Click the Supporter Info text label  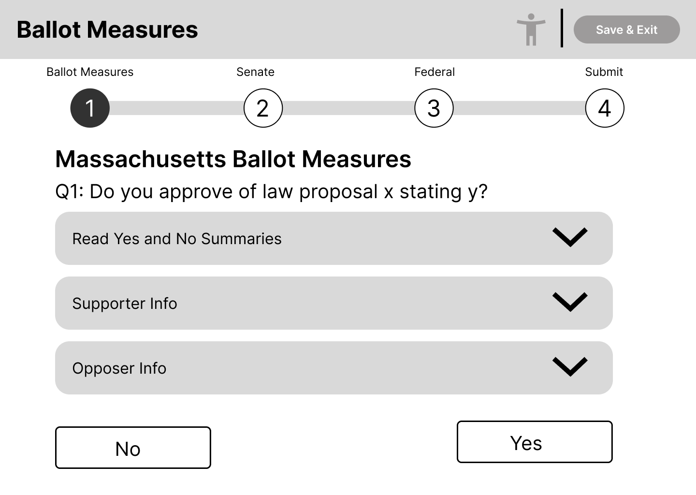click(125, 304)
